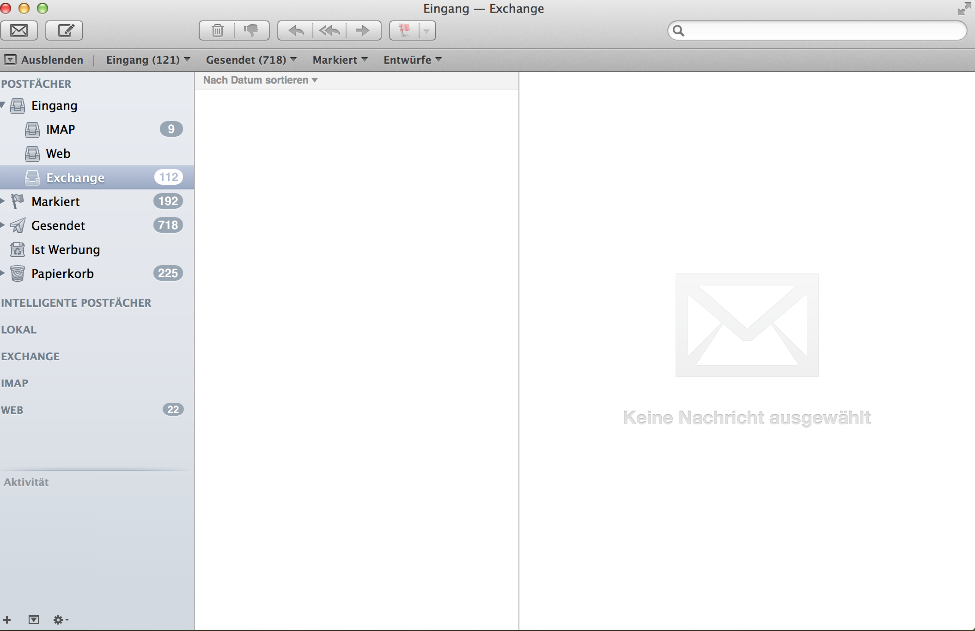975x631 pixels.
Task: Click the plus button to add mailbox
Action: pos(7,619)
